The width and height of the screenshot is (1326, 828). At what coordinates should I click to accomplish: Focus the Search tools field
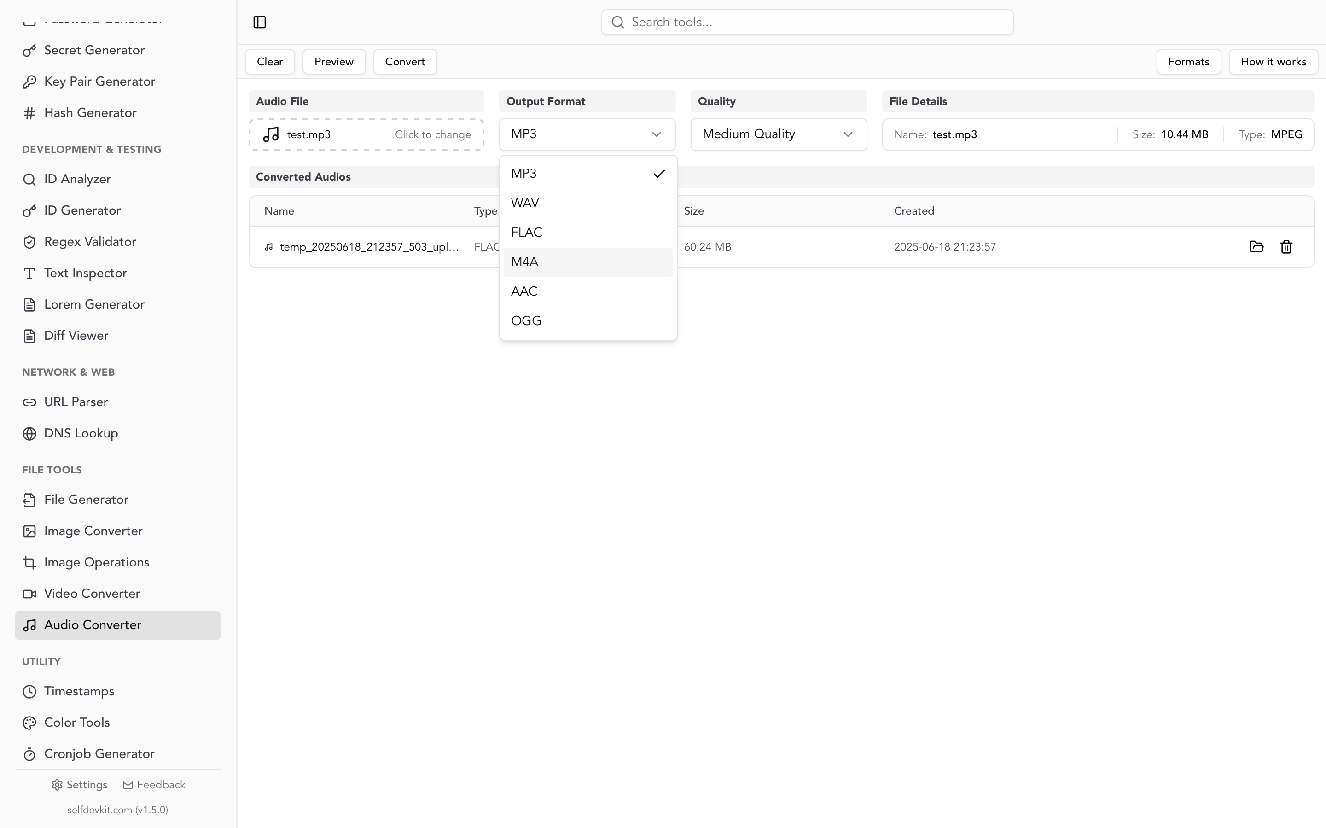[x=807, y=22]
